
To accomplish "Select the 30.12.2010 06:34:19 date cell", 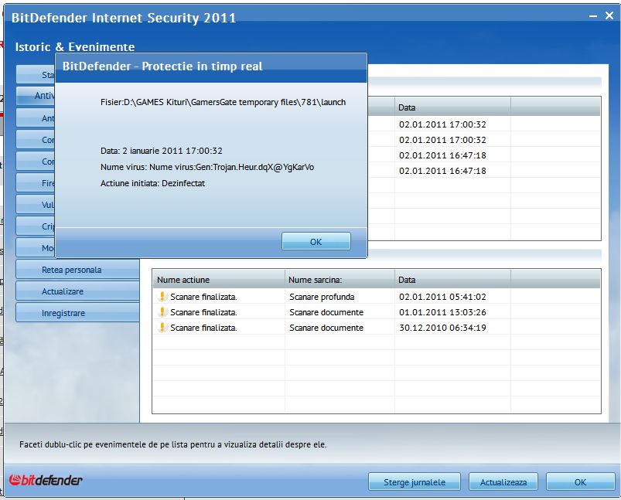I will coord(442,328).
